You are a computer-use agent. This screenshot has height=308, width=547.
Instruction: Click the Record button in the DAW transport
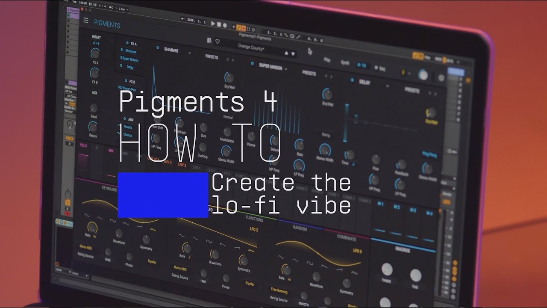[x=225, y=25]
